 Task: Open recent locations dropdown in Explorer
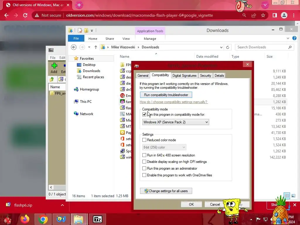click(x=89, y=47)
